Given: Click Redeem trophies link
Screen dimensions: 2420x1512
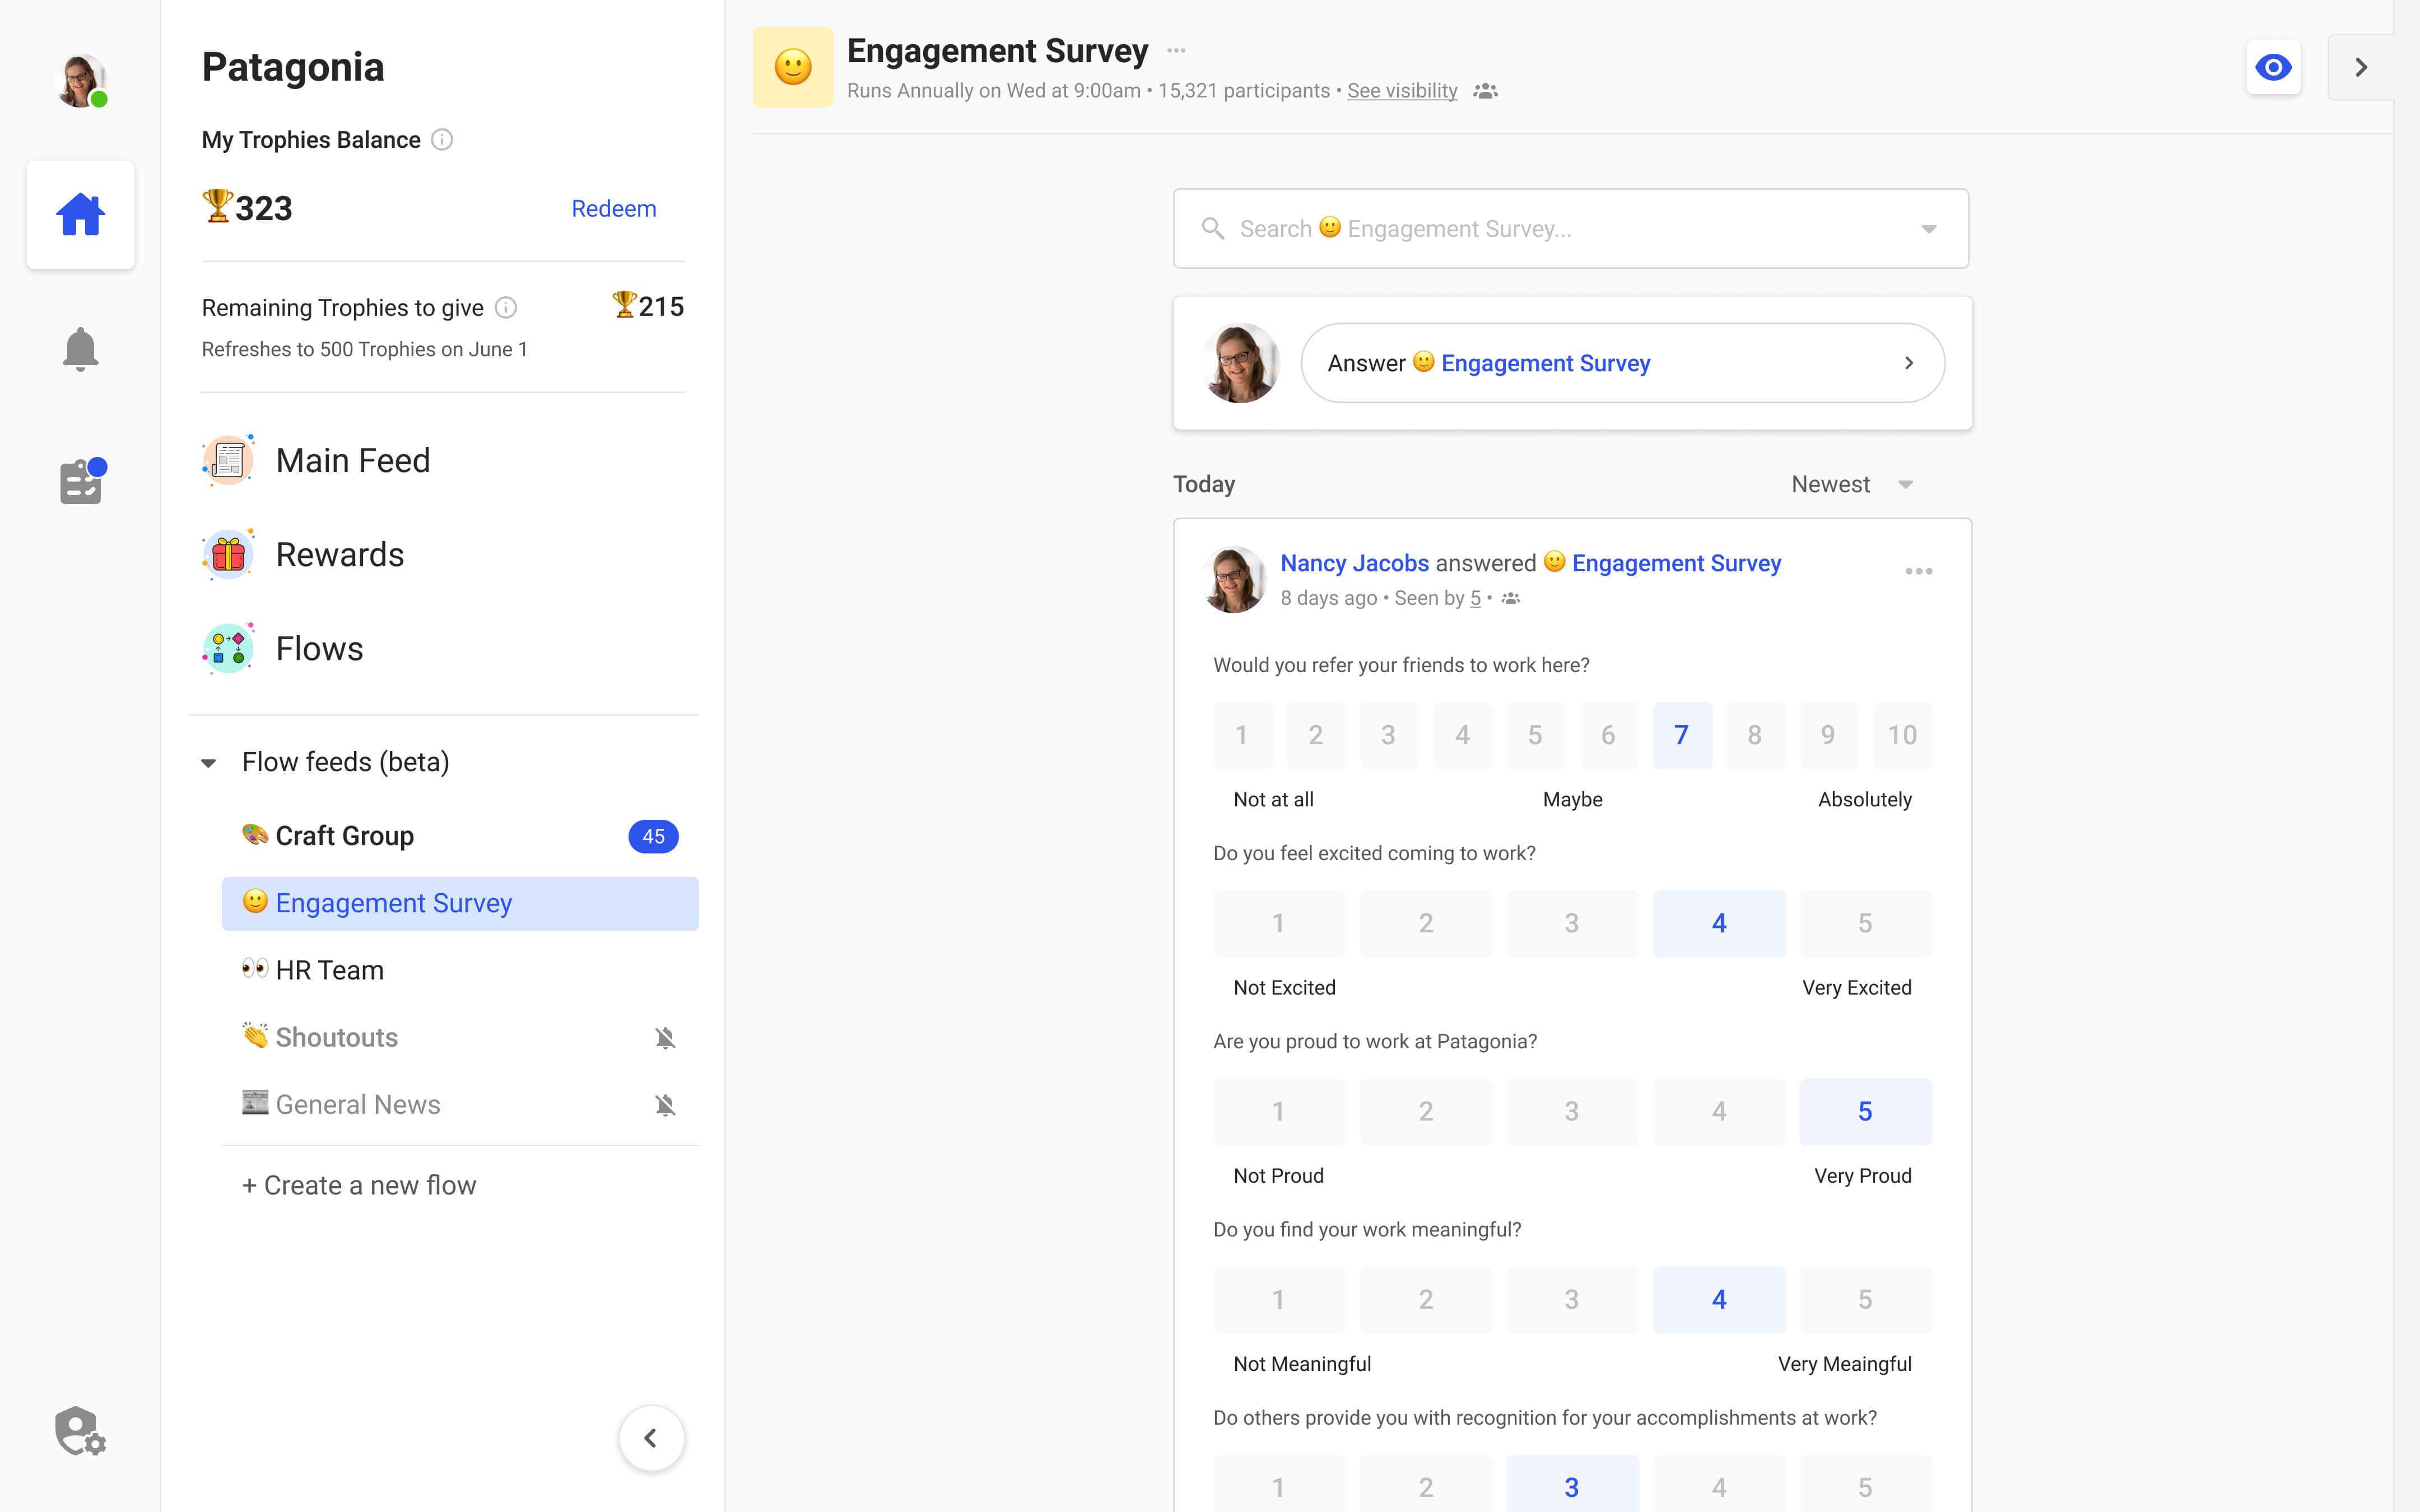Looking at the screenshot, I should [614, 208].
